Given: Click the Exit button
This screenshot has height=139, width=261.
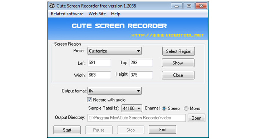Looking at the screenshot, I should [x=162, y=129].
